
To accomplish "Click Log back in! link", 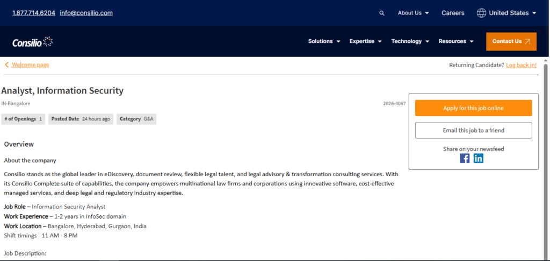I will click(x=521, y=65).
